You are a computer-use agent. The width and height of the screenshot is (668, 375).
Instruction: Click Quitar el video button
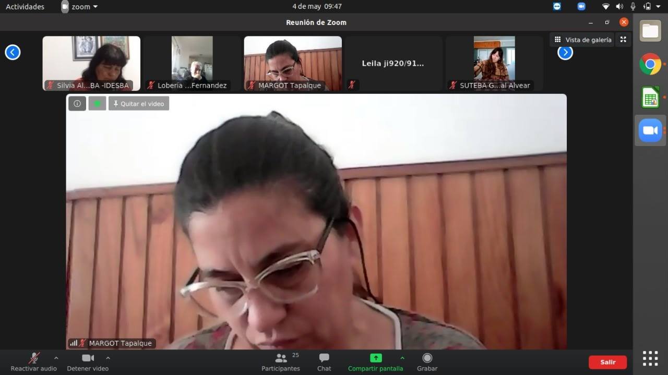click(139, 104)
